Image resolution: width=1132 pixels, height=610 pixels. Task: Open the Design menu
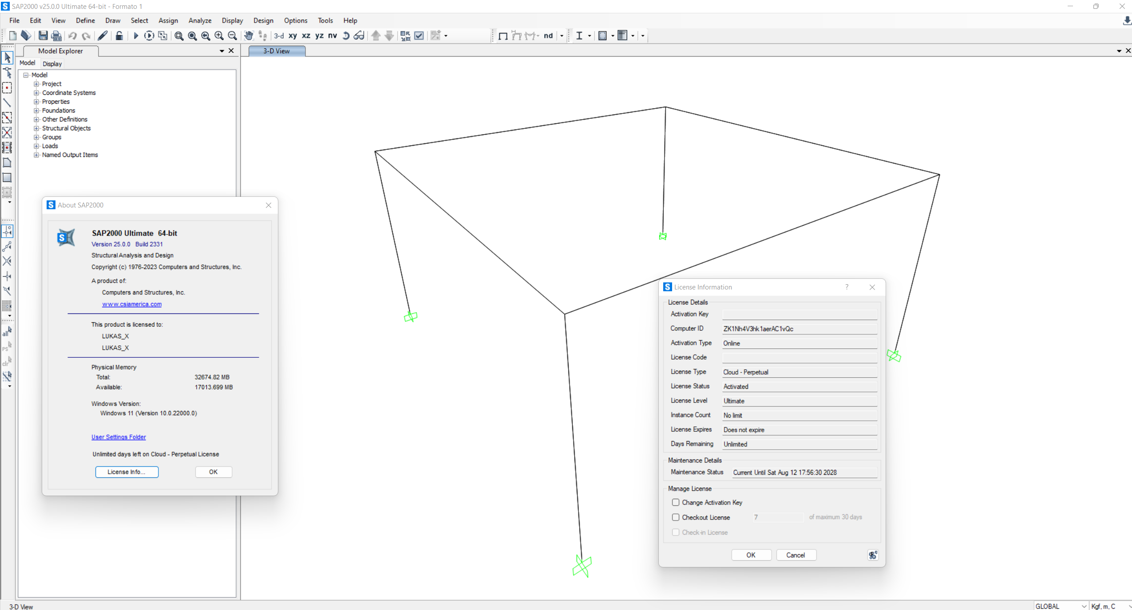click(x=263, y=20)
